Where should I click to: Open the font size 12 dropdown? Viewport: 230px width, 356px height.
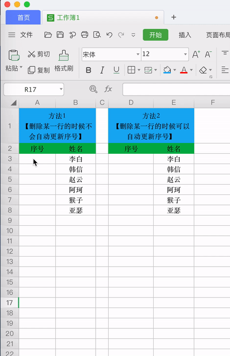[185, 54]
